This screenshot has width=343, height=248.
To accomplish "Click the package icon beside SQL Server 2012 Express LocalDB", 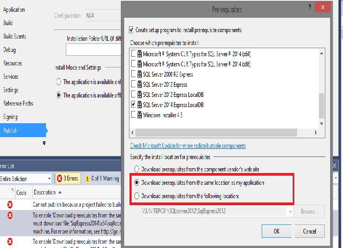I will coord(140,95).
